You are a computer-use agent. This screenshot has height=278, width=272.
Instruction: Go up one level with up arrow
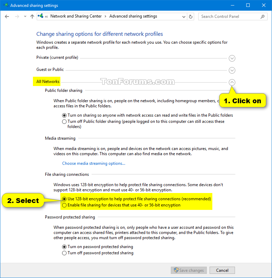point(32,17)
